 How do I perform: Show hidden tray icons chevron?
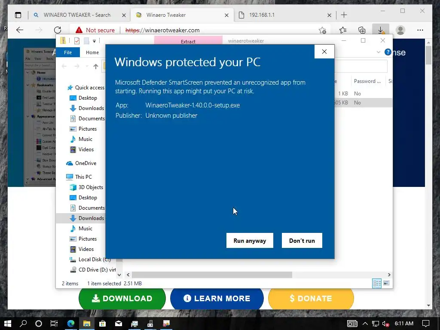point(365,324)
